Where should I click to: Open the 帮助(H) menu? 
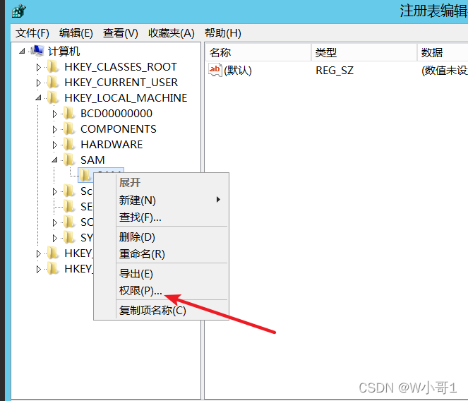click(223, 33)
